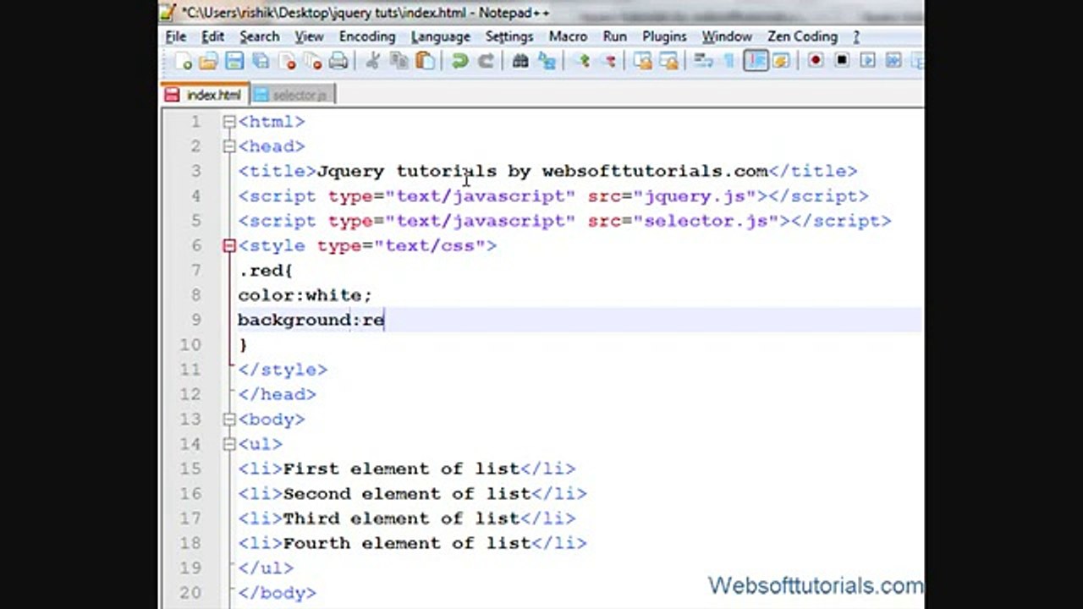Toggle Word Wrap in the toolbar
Image resolution: width=1083 pixels, height=609 pixels.
[703, 61]
